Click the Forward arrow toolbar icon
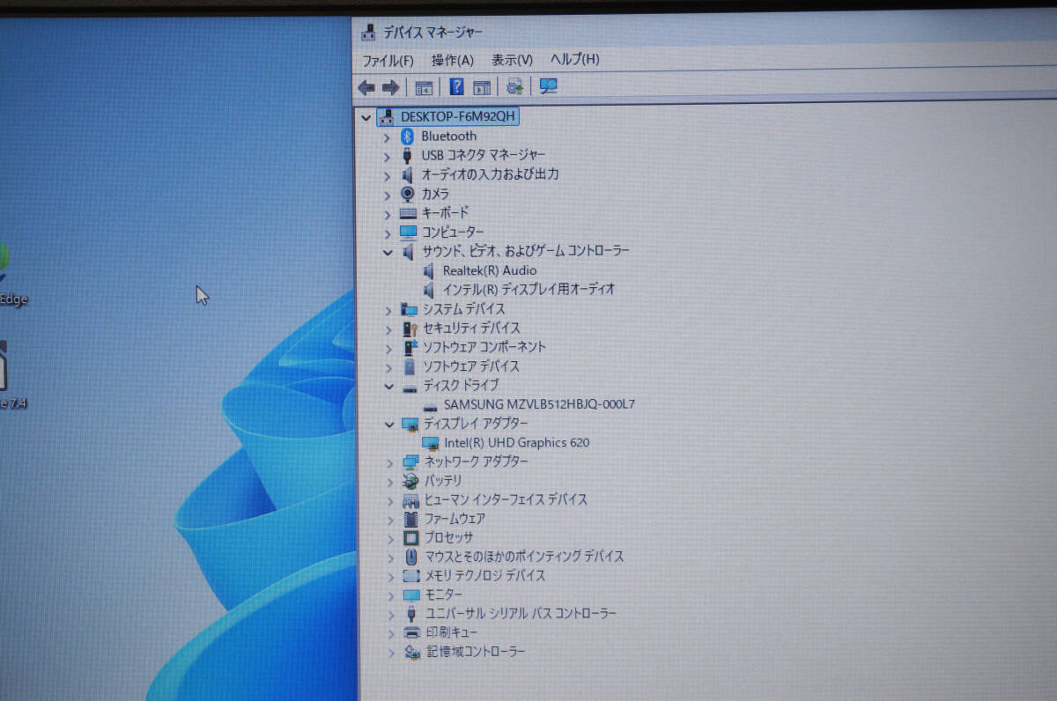Viewport: 1057px width, 701px height. [x=391, y=87]
